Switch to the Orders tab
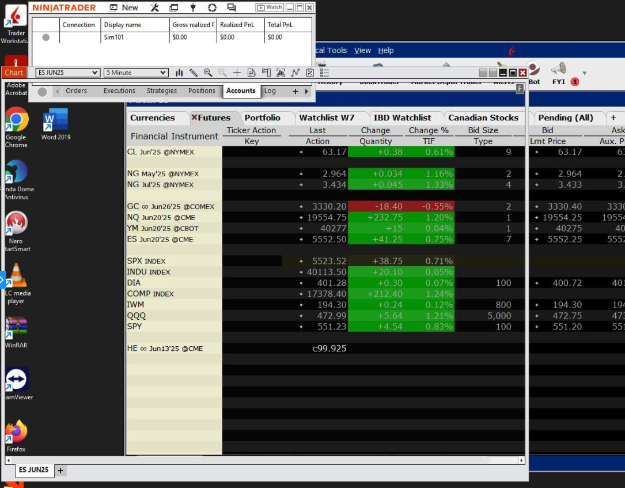 [x=76, y=91]
